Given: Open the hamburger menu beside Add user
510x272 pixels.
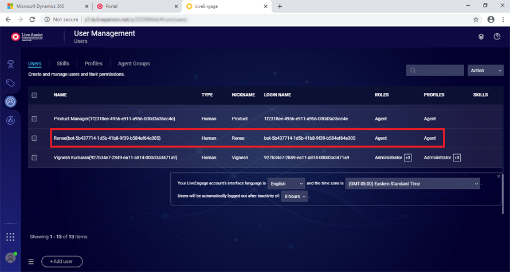Looking at the screenshot, I should [32, 262].
